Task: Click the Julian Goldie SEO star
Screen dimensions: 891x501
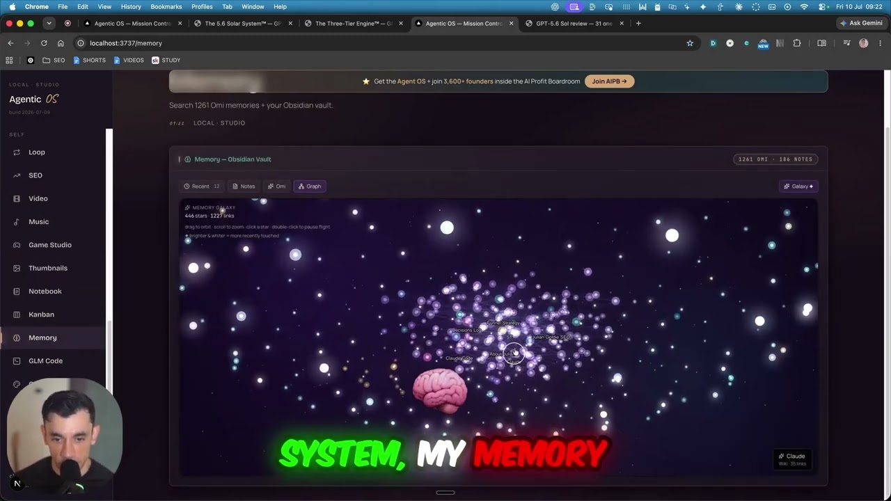Action: coord(550,337)
